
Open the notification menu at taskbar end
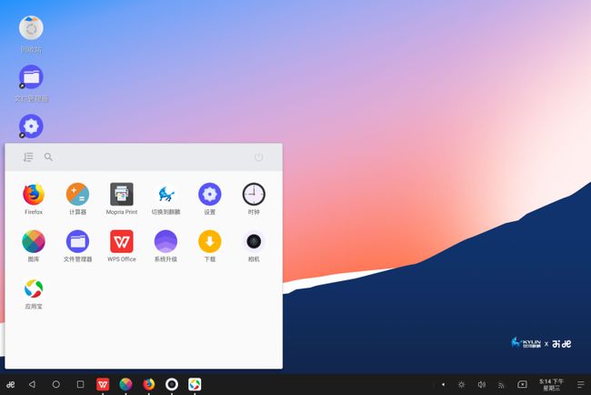pos(580,385)
